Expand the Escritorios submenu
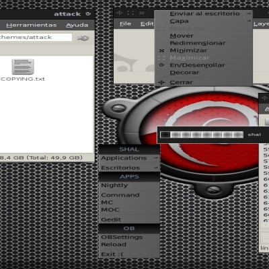 point(129,167)
